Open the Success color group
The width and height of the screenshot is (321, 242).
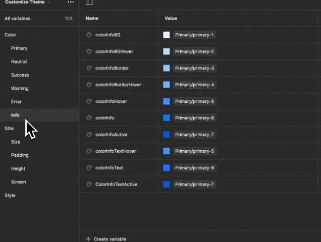click(20, 75)
